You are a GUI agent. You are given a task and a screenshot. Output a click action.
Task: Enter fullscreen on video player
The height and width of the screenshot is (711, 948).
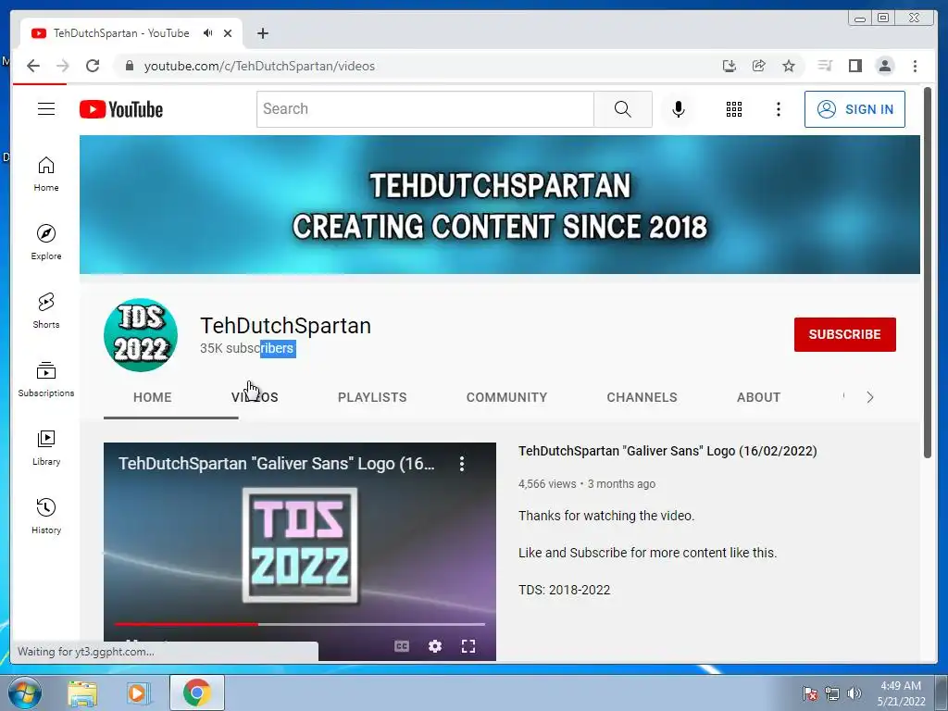(468, 646)
